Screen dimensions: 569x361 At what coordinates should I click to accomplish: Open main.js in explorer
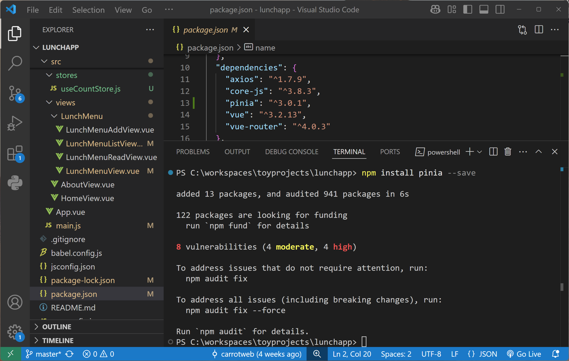coord(97,225)
